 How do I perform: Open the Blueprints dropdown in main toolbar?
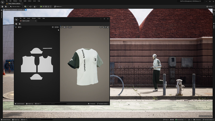(x=30, y=6)
